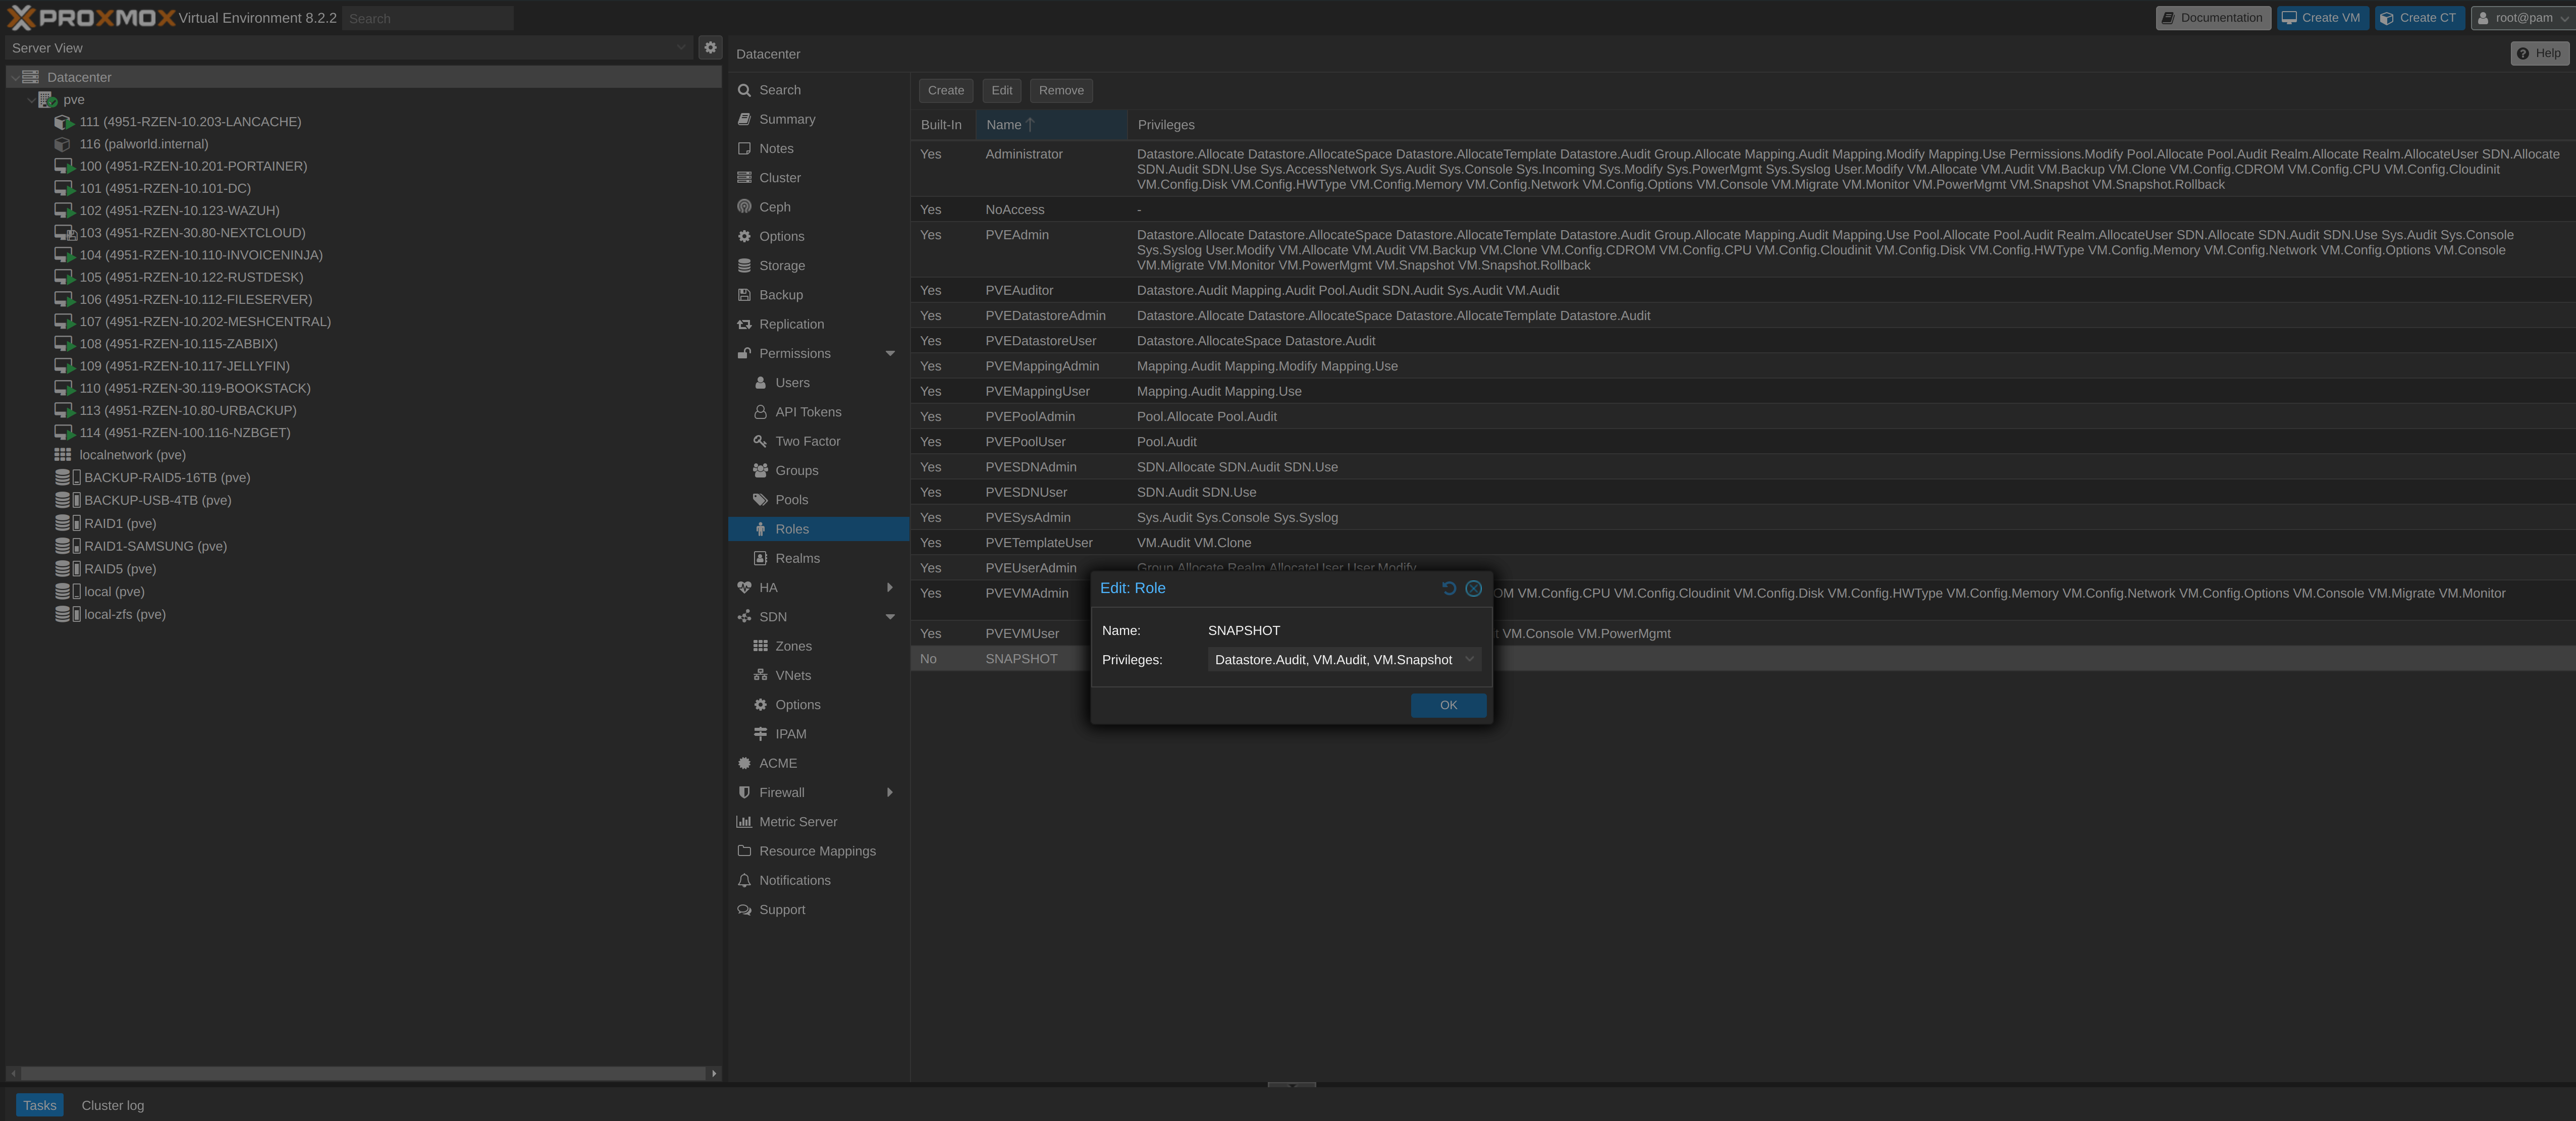Click the Server View settings gear icon
The height and width of the screenshot is (1121, 2576).
[710, 47]
